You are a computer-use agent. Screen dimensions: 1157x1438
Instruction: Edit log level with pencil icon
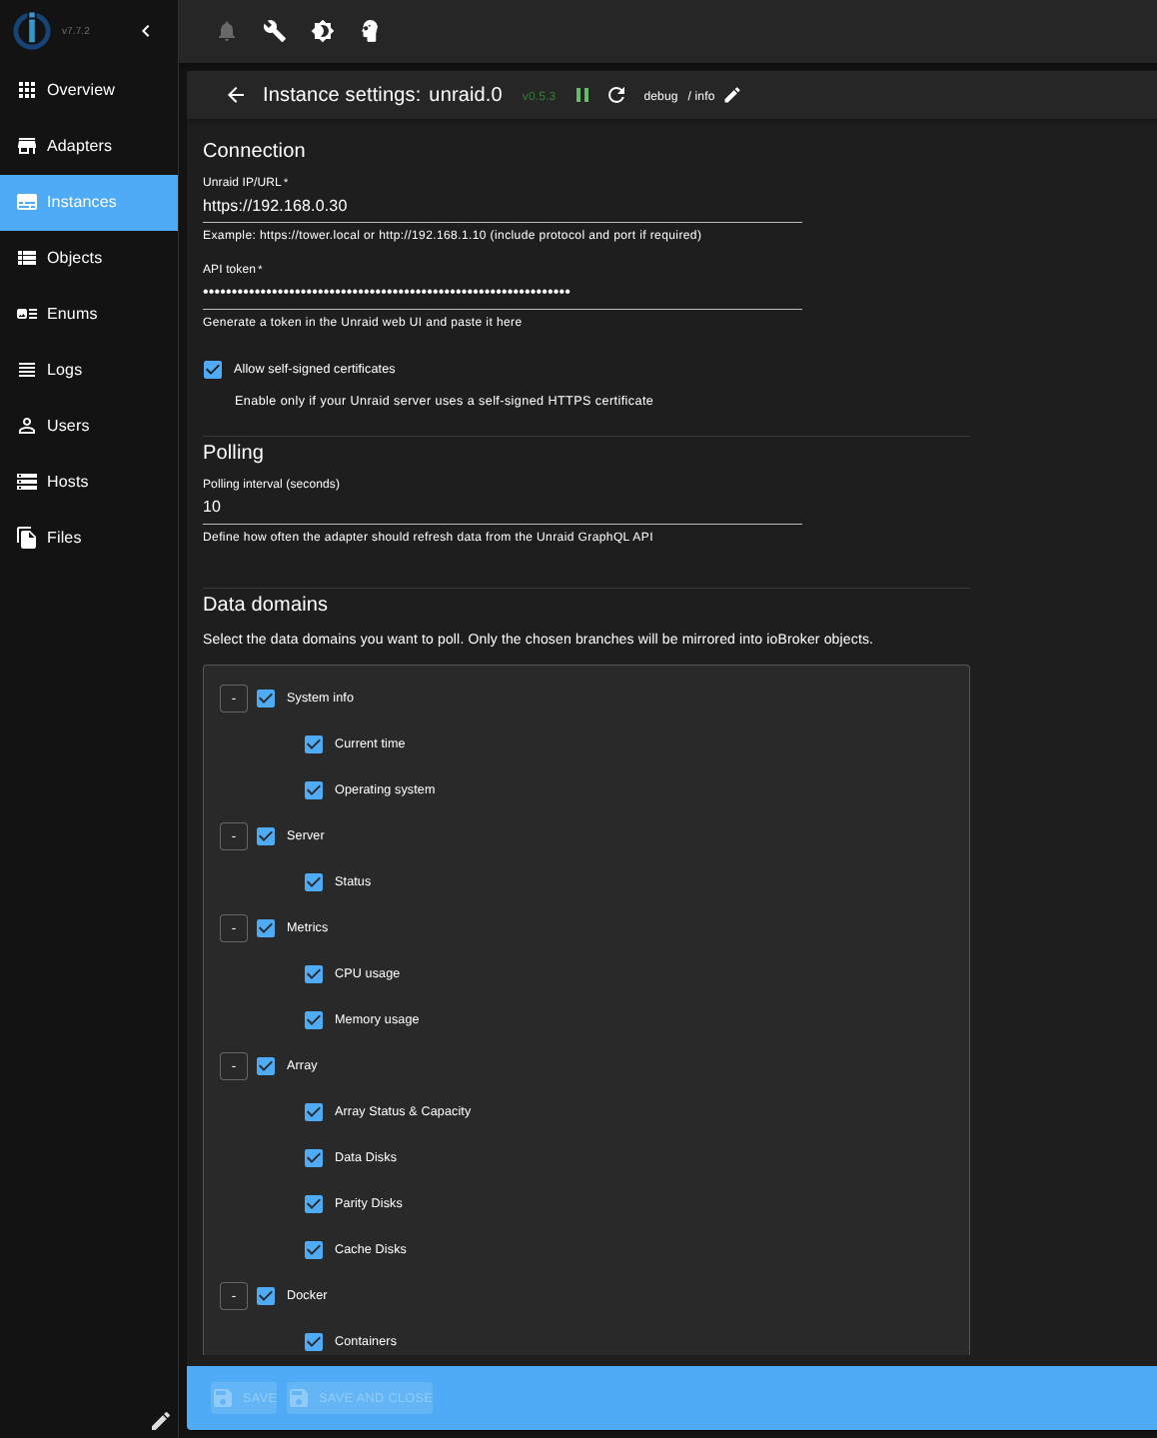(x=732, y=95)
